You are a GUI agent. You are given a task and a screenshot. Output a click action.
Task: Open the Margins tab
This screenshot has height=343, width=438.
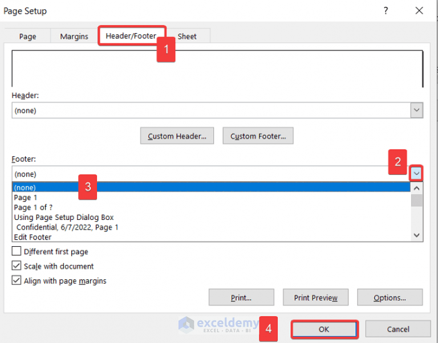[74, 36]
